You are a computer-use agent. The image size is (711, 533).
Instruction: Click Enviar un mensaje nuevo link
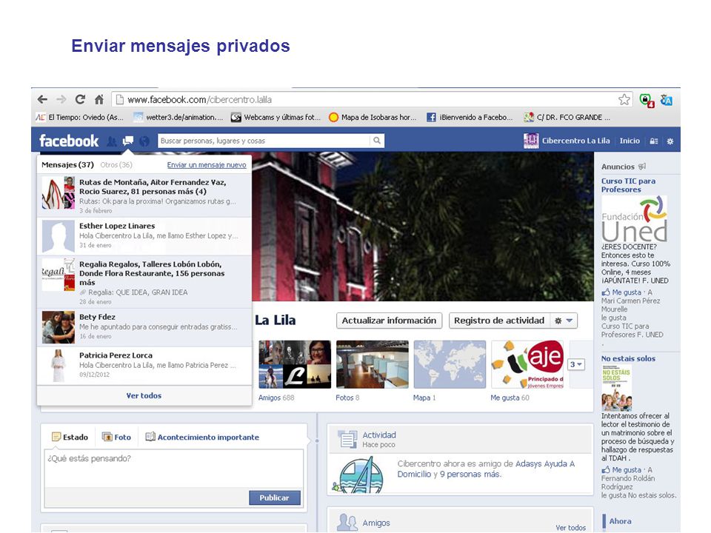point(207,165)
